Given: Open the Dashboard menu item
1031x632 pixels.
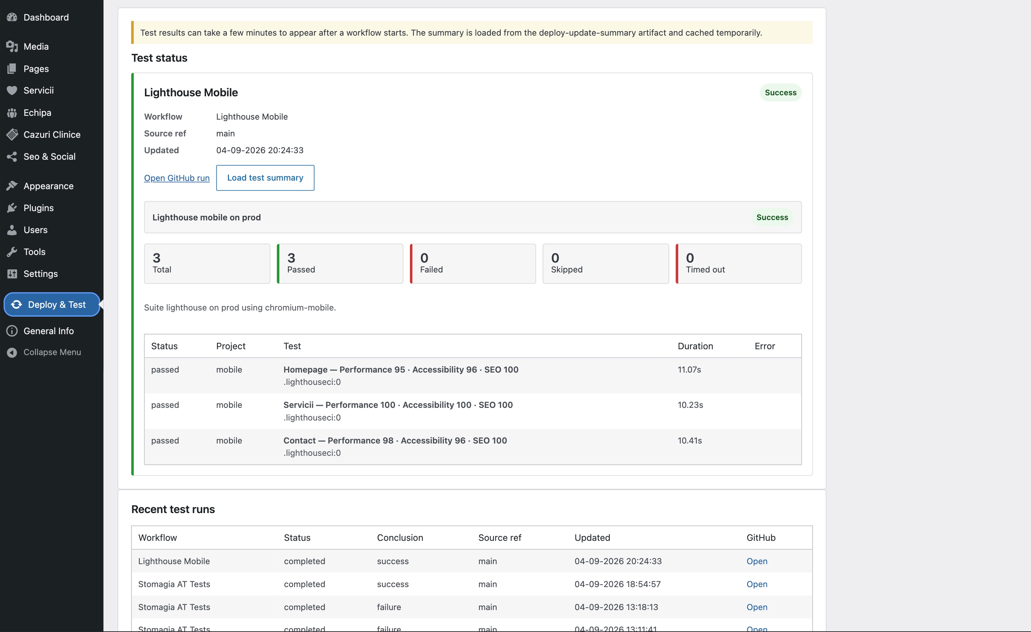Looking at the screenshot, I should (x=51, y=17).
